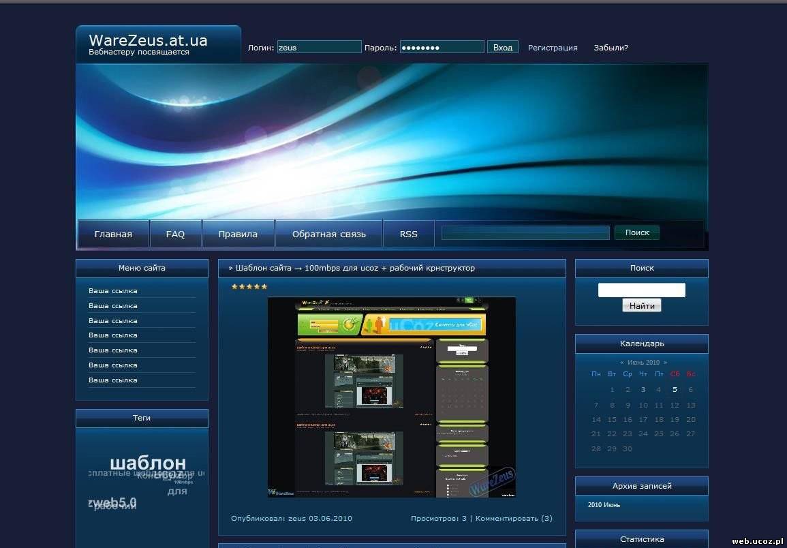Open the RSS feed tab
Viewport: 787px width, 548px height.
click(408, 234)
